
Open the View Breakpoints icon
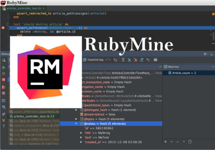[x=4, y=87]
